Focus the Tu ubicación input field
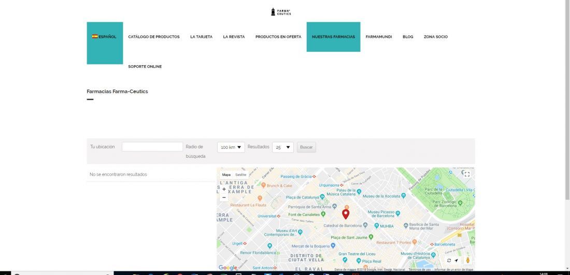The height and width of the screenshot is (275, 570). tap(152, 147)
